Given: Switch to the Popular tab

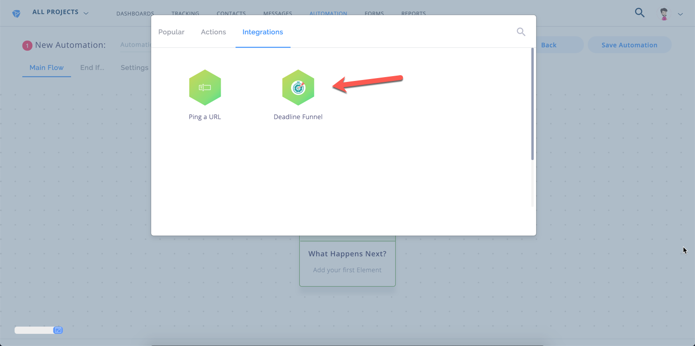Looking at the screenshot, I should click(x=171, y=32).
